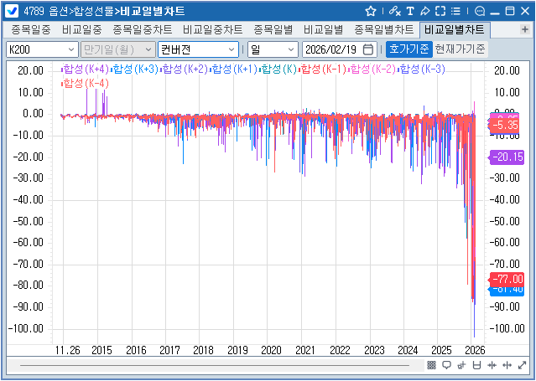This screenshot has width=536, height=381.
Task: Pick a date with the calendar icon
Action: pyautogui.click(x=368, y=49)
